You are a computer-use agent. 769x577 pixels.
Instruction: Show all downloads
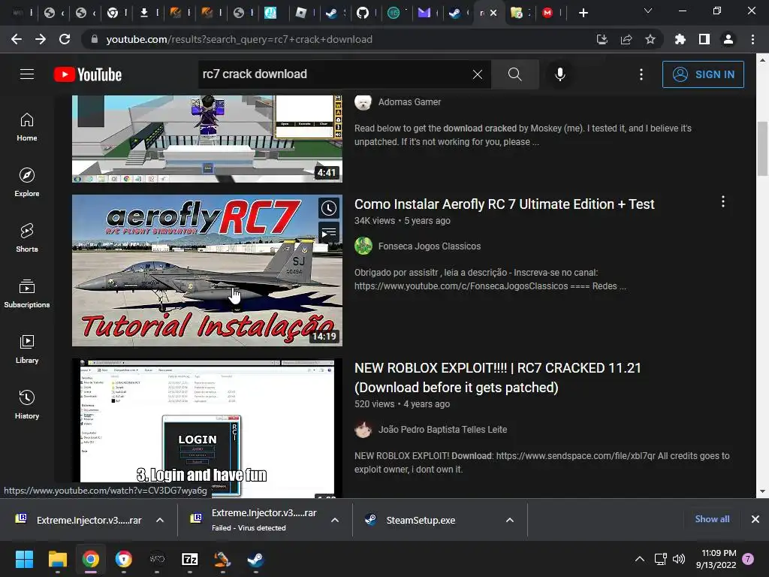click(712, 519)
